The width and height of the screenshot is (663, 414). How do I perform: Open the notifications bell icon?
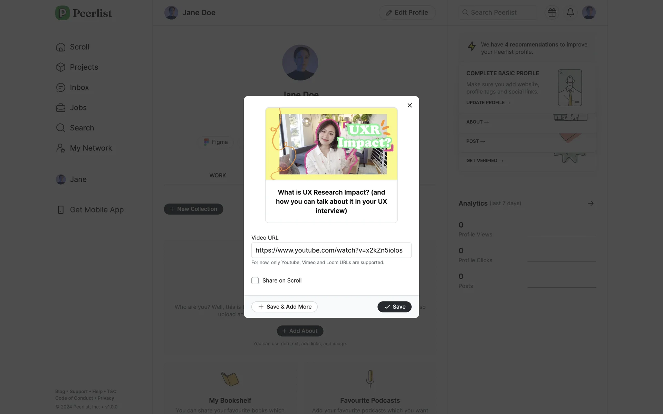point(570,12)
